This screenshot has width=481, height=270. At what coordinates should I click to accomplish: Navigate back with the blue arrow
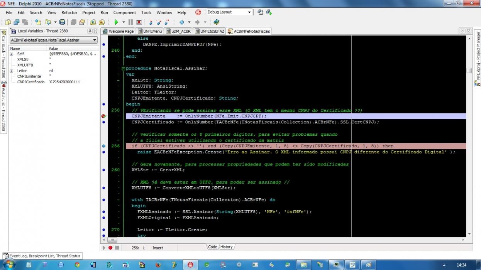(x=181, y=22)
